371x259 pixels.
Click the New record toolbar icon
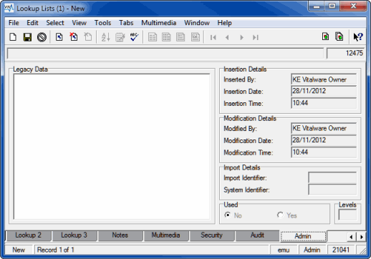click(13, 37)
